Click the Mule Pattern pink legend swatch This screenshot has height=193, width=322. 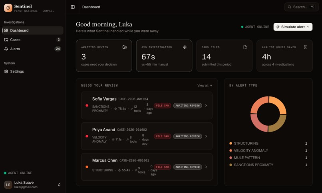coord(231,158)
